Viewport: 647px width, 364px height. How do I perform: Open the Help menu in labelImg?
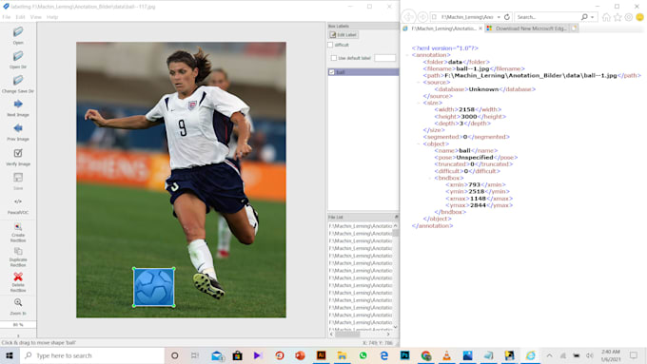52,17
